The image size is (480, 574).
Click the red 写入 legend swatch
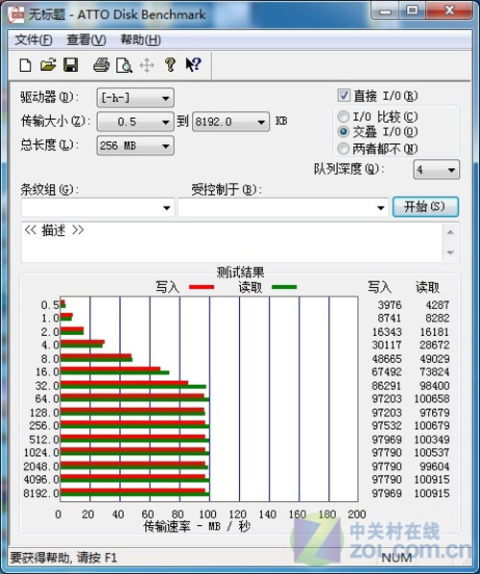[x=202, y=287]
